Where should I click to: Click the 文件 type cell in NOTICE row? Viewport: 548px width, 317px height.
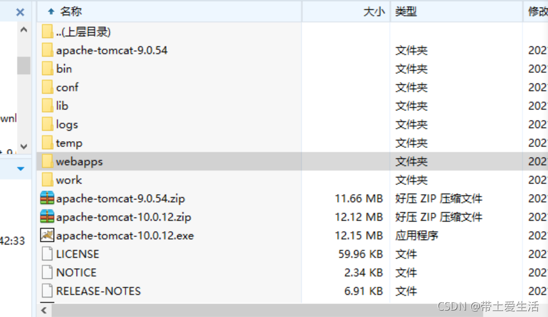pyautogui.click(x=406, y=272)
